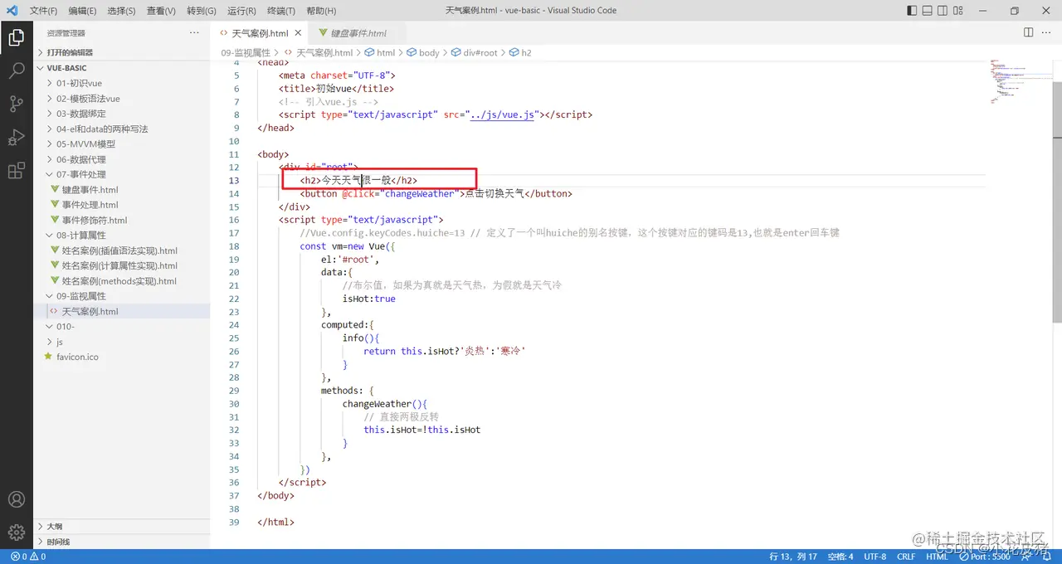Open 文件(F) menu
1062x564 pixels.
[x=43, y=11]
